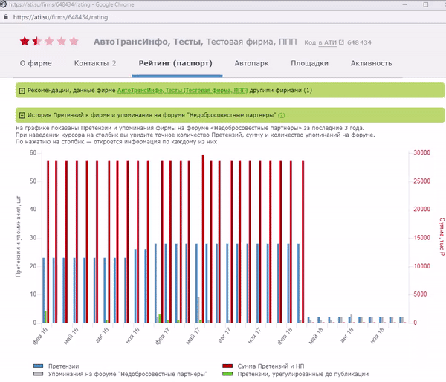446x382 pixels.
Task: Open the О фирме tab
Action: [36, 63]
